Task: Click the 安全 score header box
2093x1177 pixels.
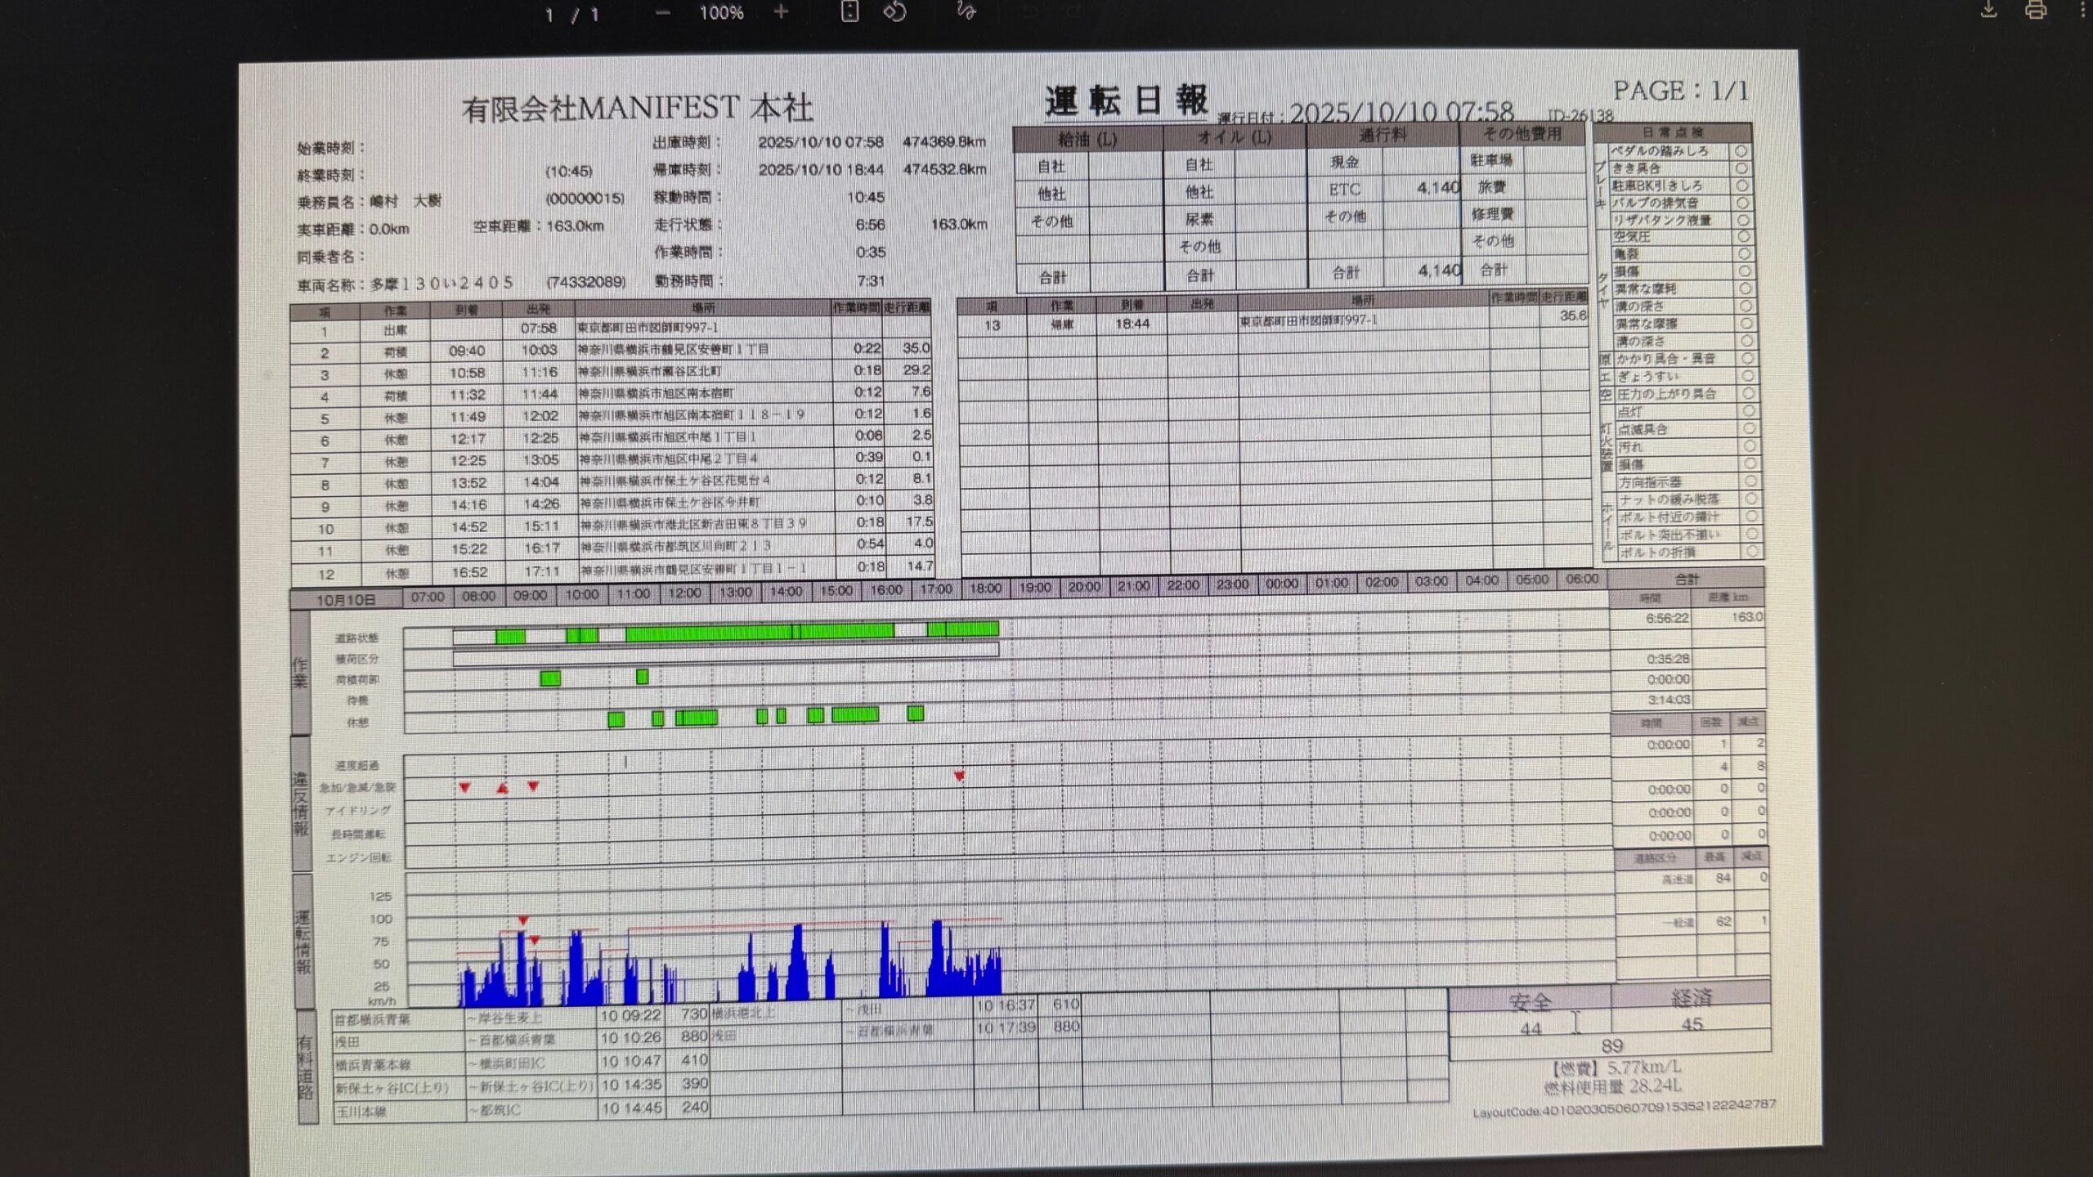Action: (x=1529, y=1000)
